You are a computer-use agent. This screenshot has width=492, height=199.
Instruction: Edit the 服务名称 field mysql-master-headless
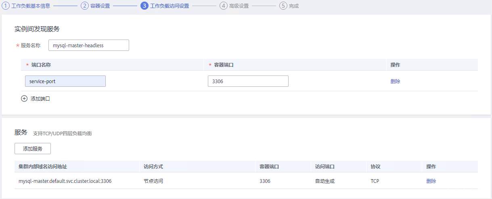click(88, 46)
